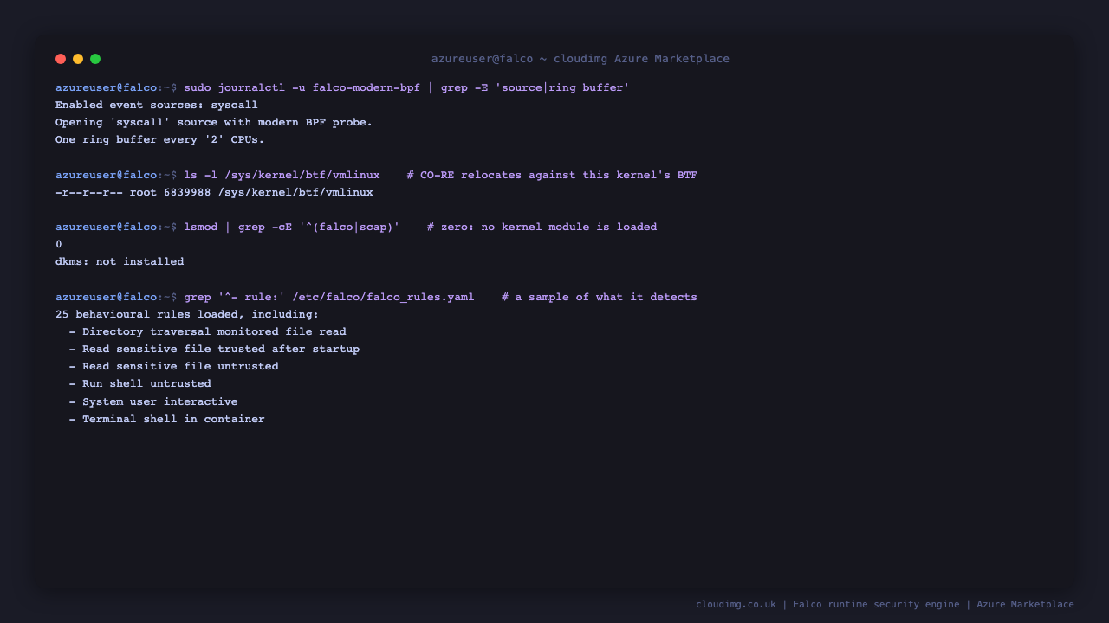Click the comment 'a sample of what it detects'
Image resolution: width=1109 pixels, height=623 pixels.
click(x=600, y=298)
